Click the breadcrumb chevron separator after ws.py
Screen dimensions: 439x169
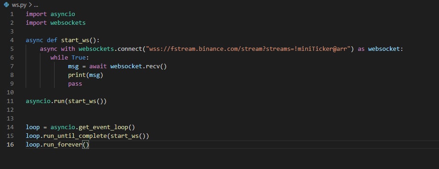[x=30, y=5]
